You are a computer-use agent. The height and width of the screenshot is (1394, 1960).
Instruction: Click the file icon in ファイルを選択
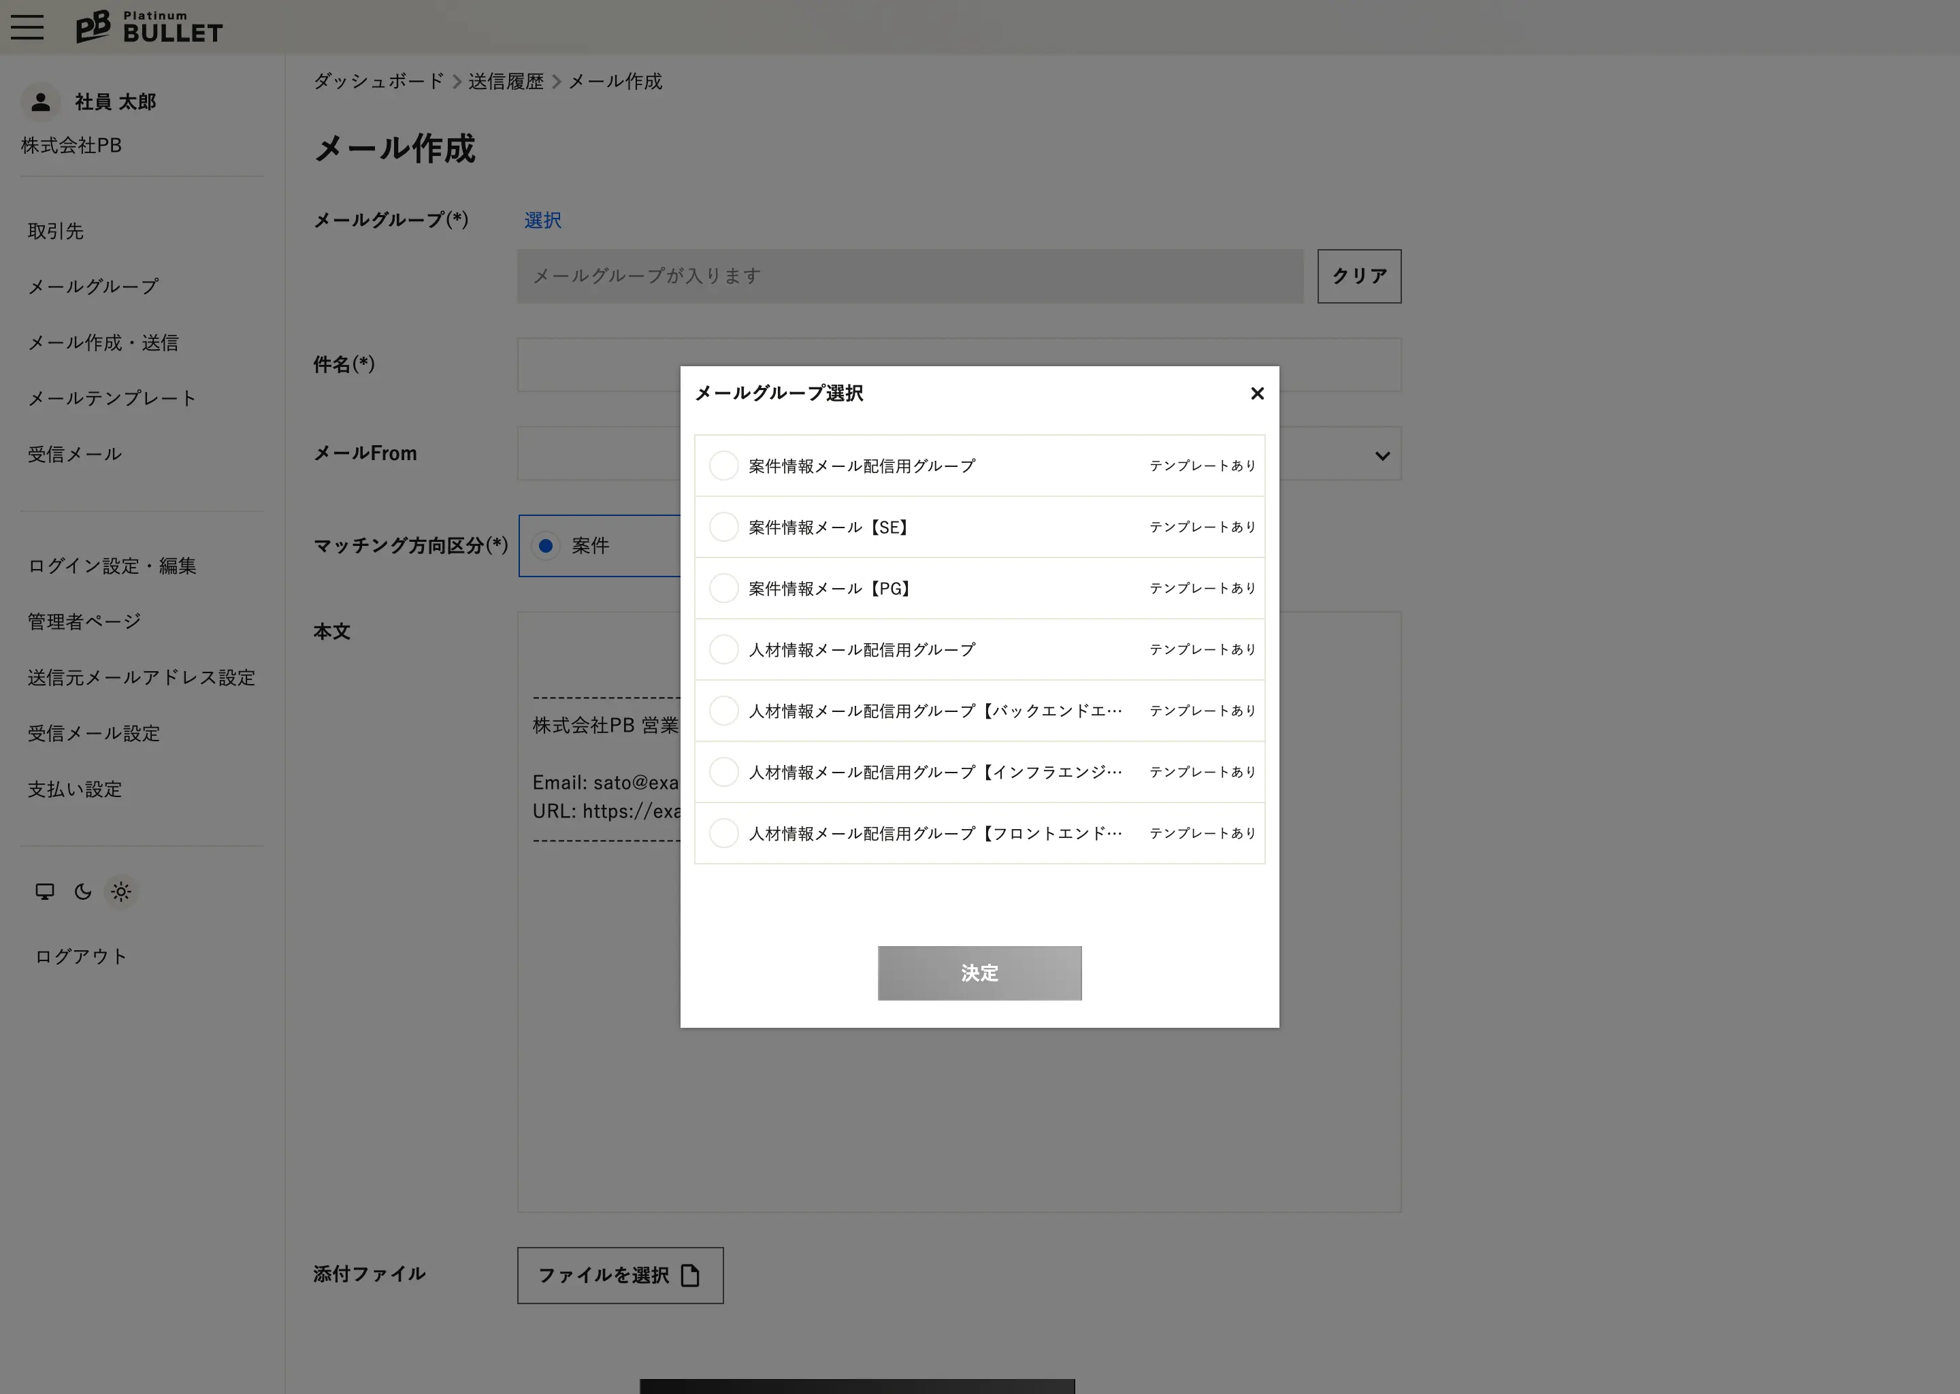point(690,1276)
